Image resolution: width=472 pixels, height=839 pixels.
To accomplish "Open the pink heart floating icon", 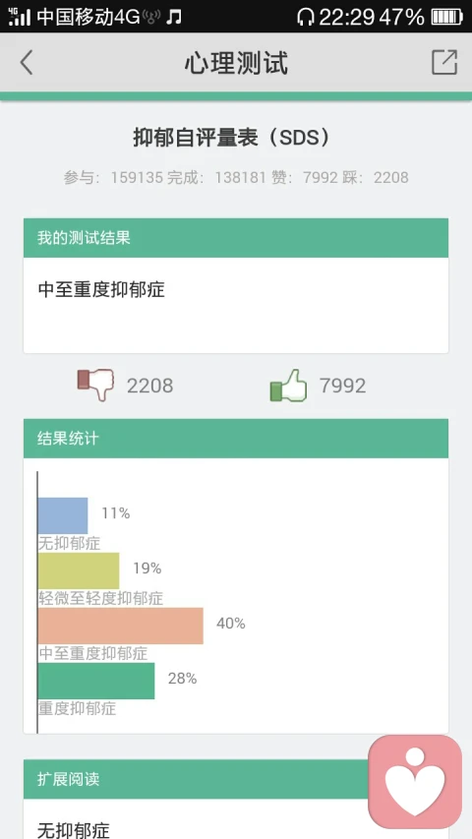I will (x=415, y=781).
